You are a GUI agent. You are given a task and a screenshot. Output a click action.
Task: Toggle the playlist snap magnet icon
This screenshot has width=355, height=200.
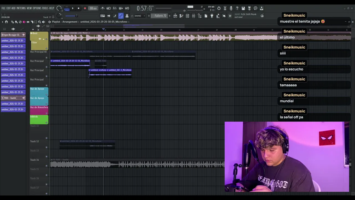pos(6,22)
